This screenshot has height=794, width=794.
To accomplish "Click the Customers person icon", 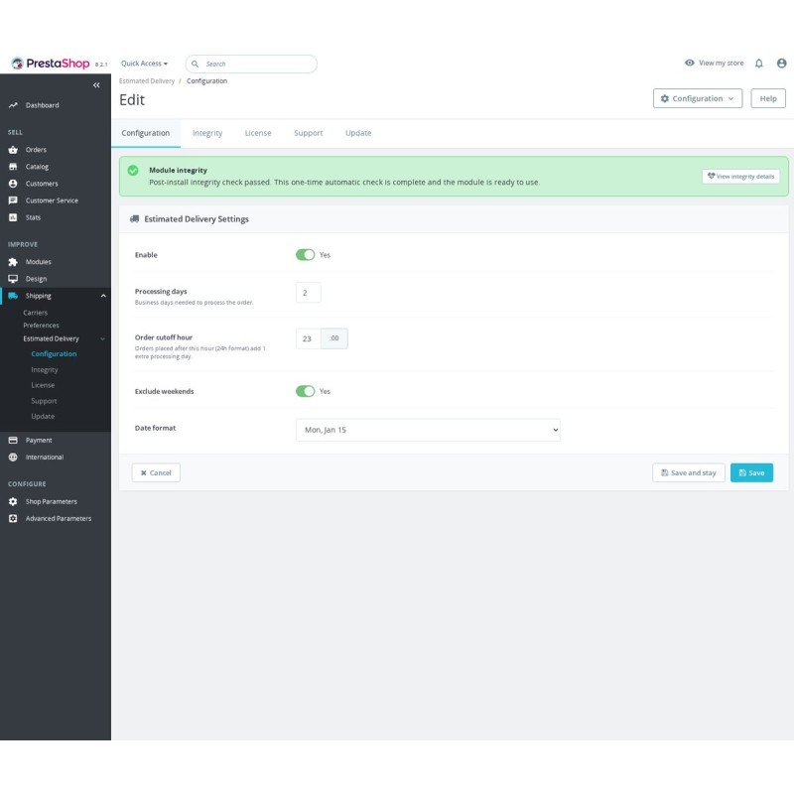I will [13, 184].
